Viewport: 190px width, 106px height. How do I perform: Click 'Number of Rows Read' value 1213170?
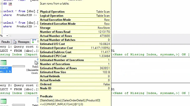[x=104, y=32]
